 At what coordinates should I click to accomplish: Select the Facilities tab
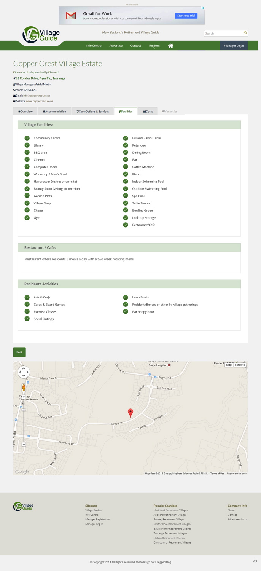tap(126, 111)
